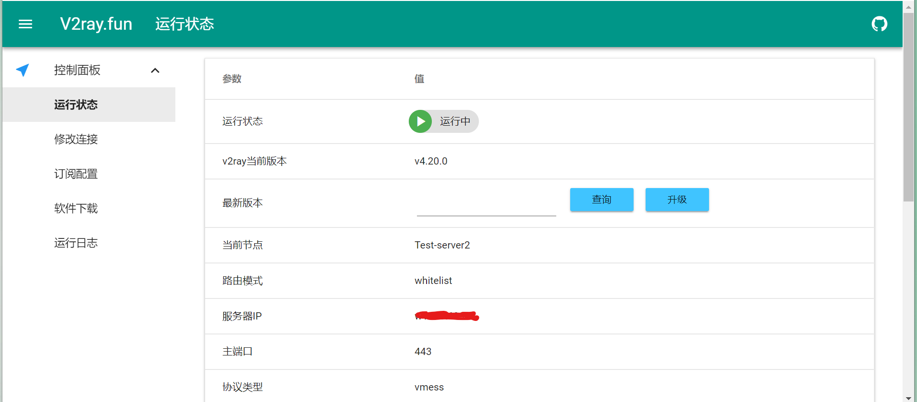Click the green play status icon

420,121
